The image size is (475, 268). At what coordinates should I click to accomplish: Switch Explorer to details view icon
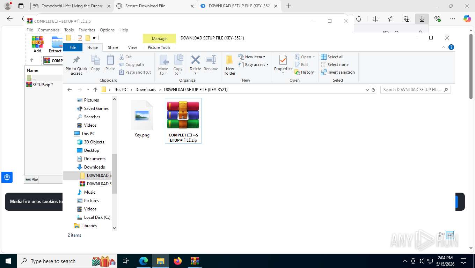442,235
